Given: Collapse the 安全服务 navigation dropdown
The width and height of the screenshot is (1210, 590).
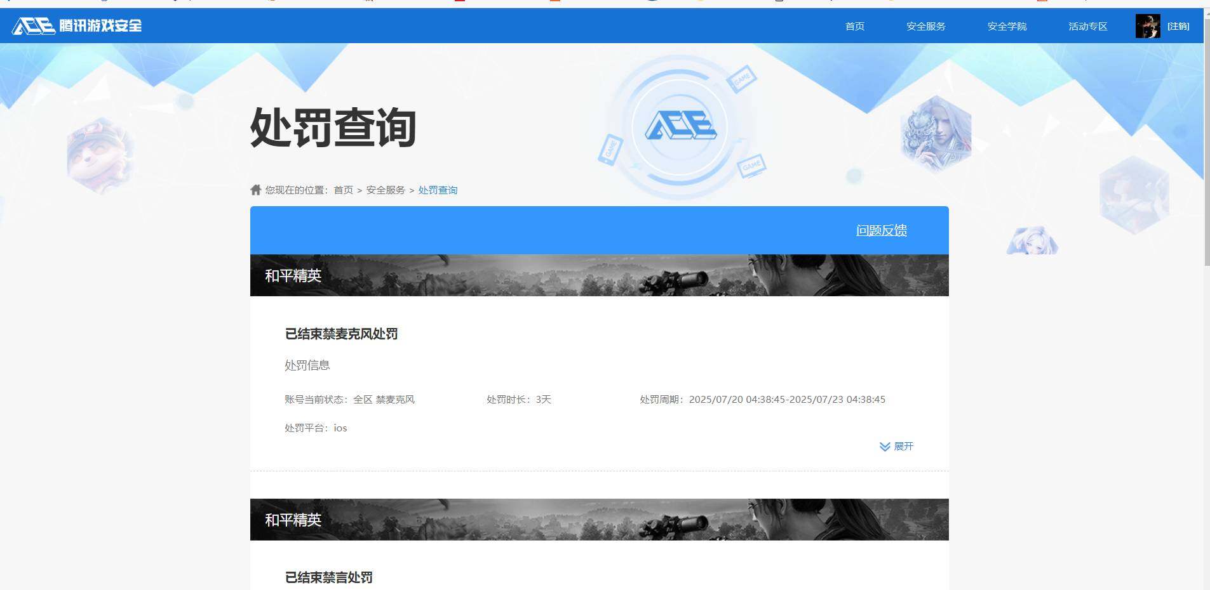Looking at the screenshot, I should (925, 26).
